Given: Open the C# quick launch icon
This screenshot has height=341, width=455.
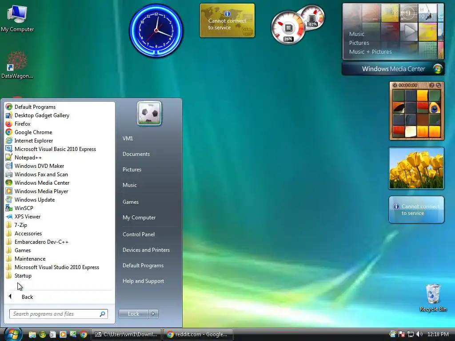Looking at the screenshot, I should 73,335.
